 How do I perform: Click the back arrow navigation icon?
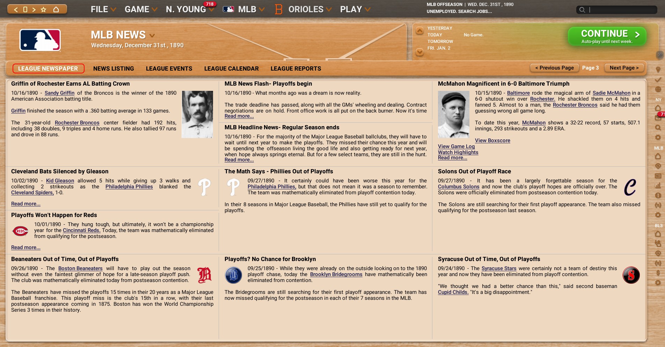16,9
